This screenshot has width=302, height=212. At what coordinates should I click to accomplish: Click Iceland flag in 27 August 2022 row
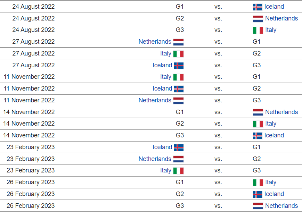pos(179,66)
